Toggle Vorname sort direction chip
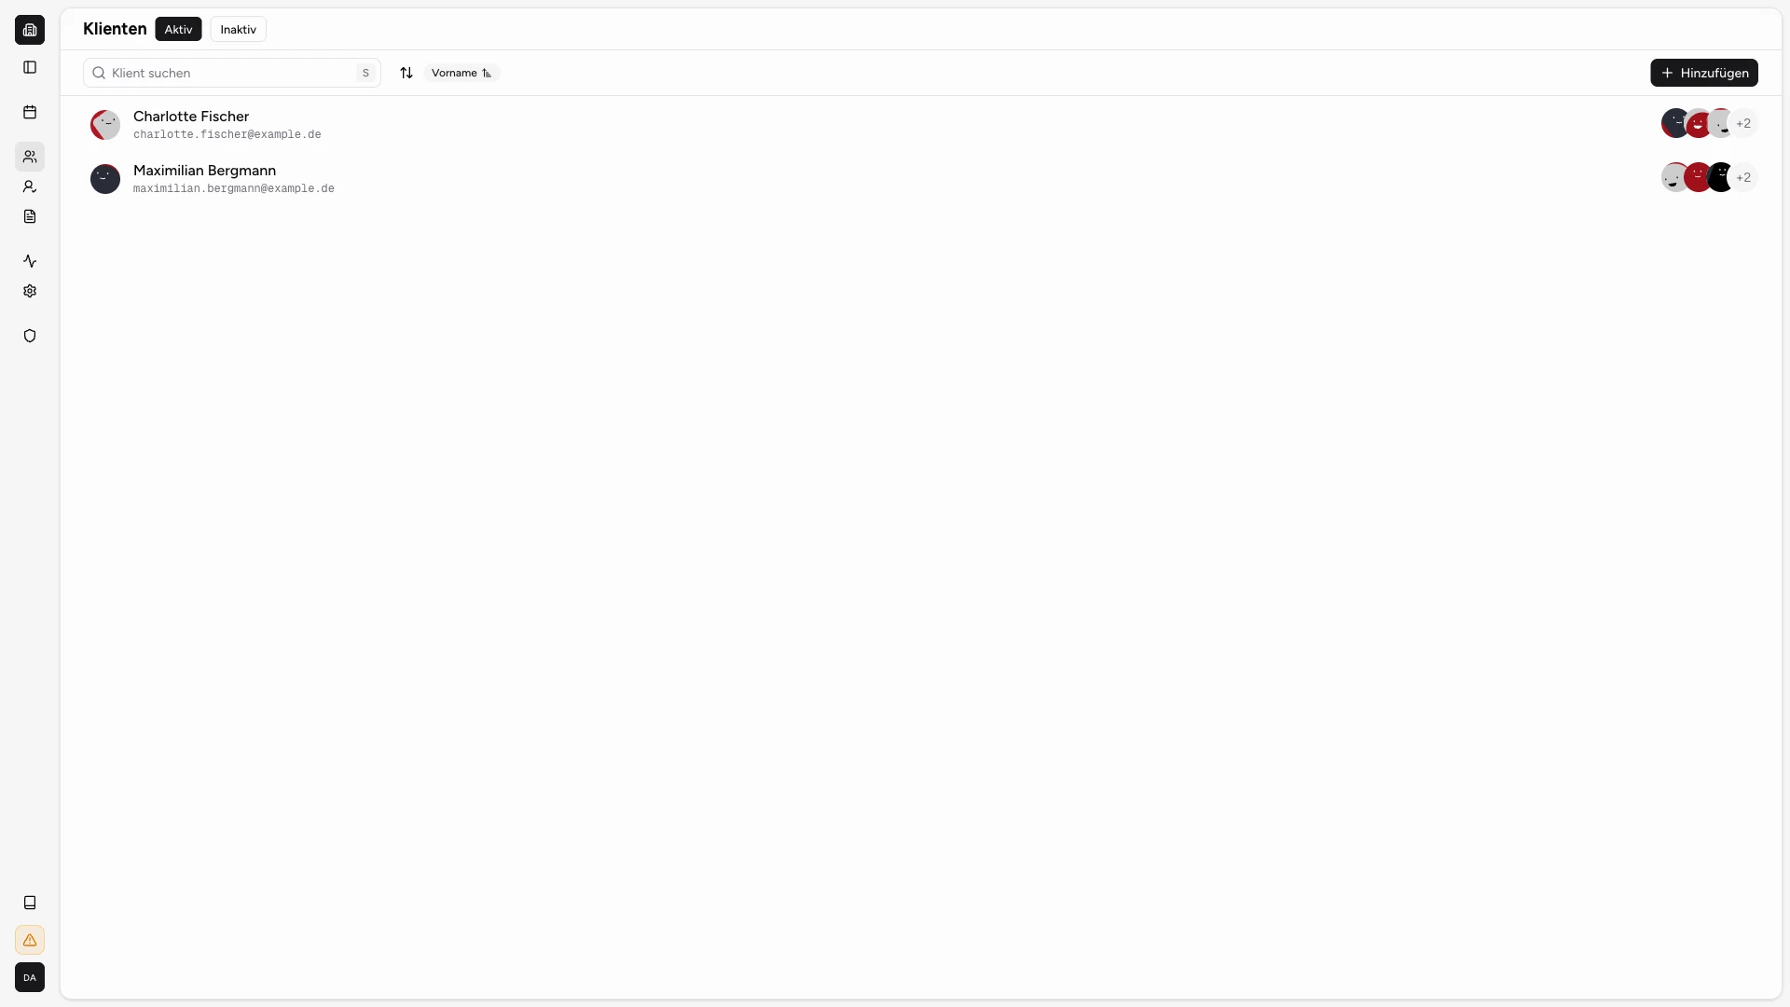The width and height of the screenshot is (1790, 1007). [x=461, y=73]
